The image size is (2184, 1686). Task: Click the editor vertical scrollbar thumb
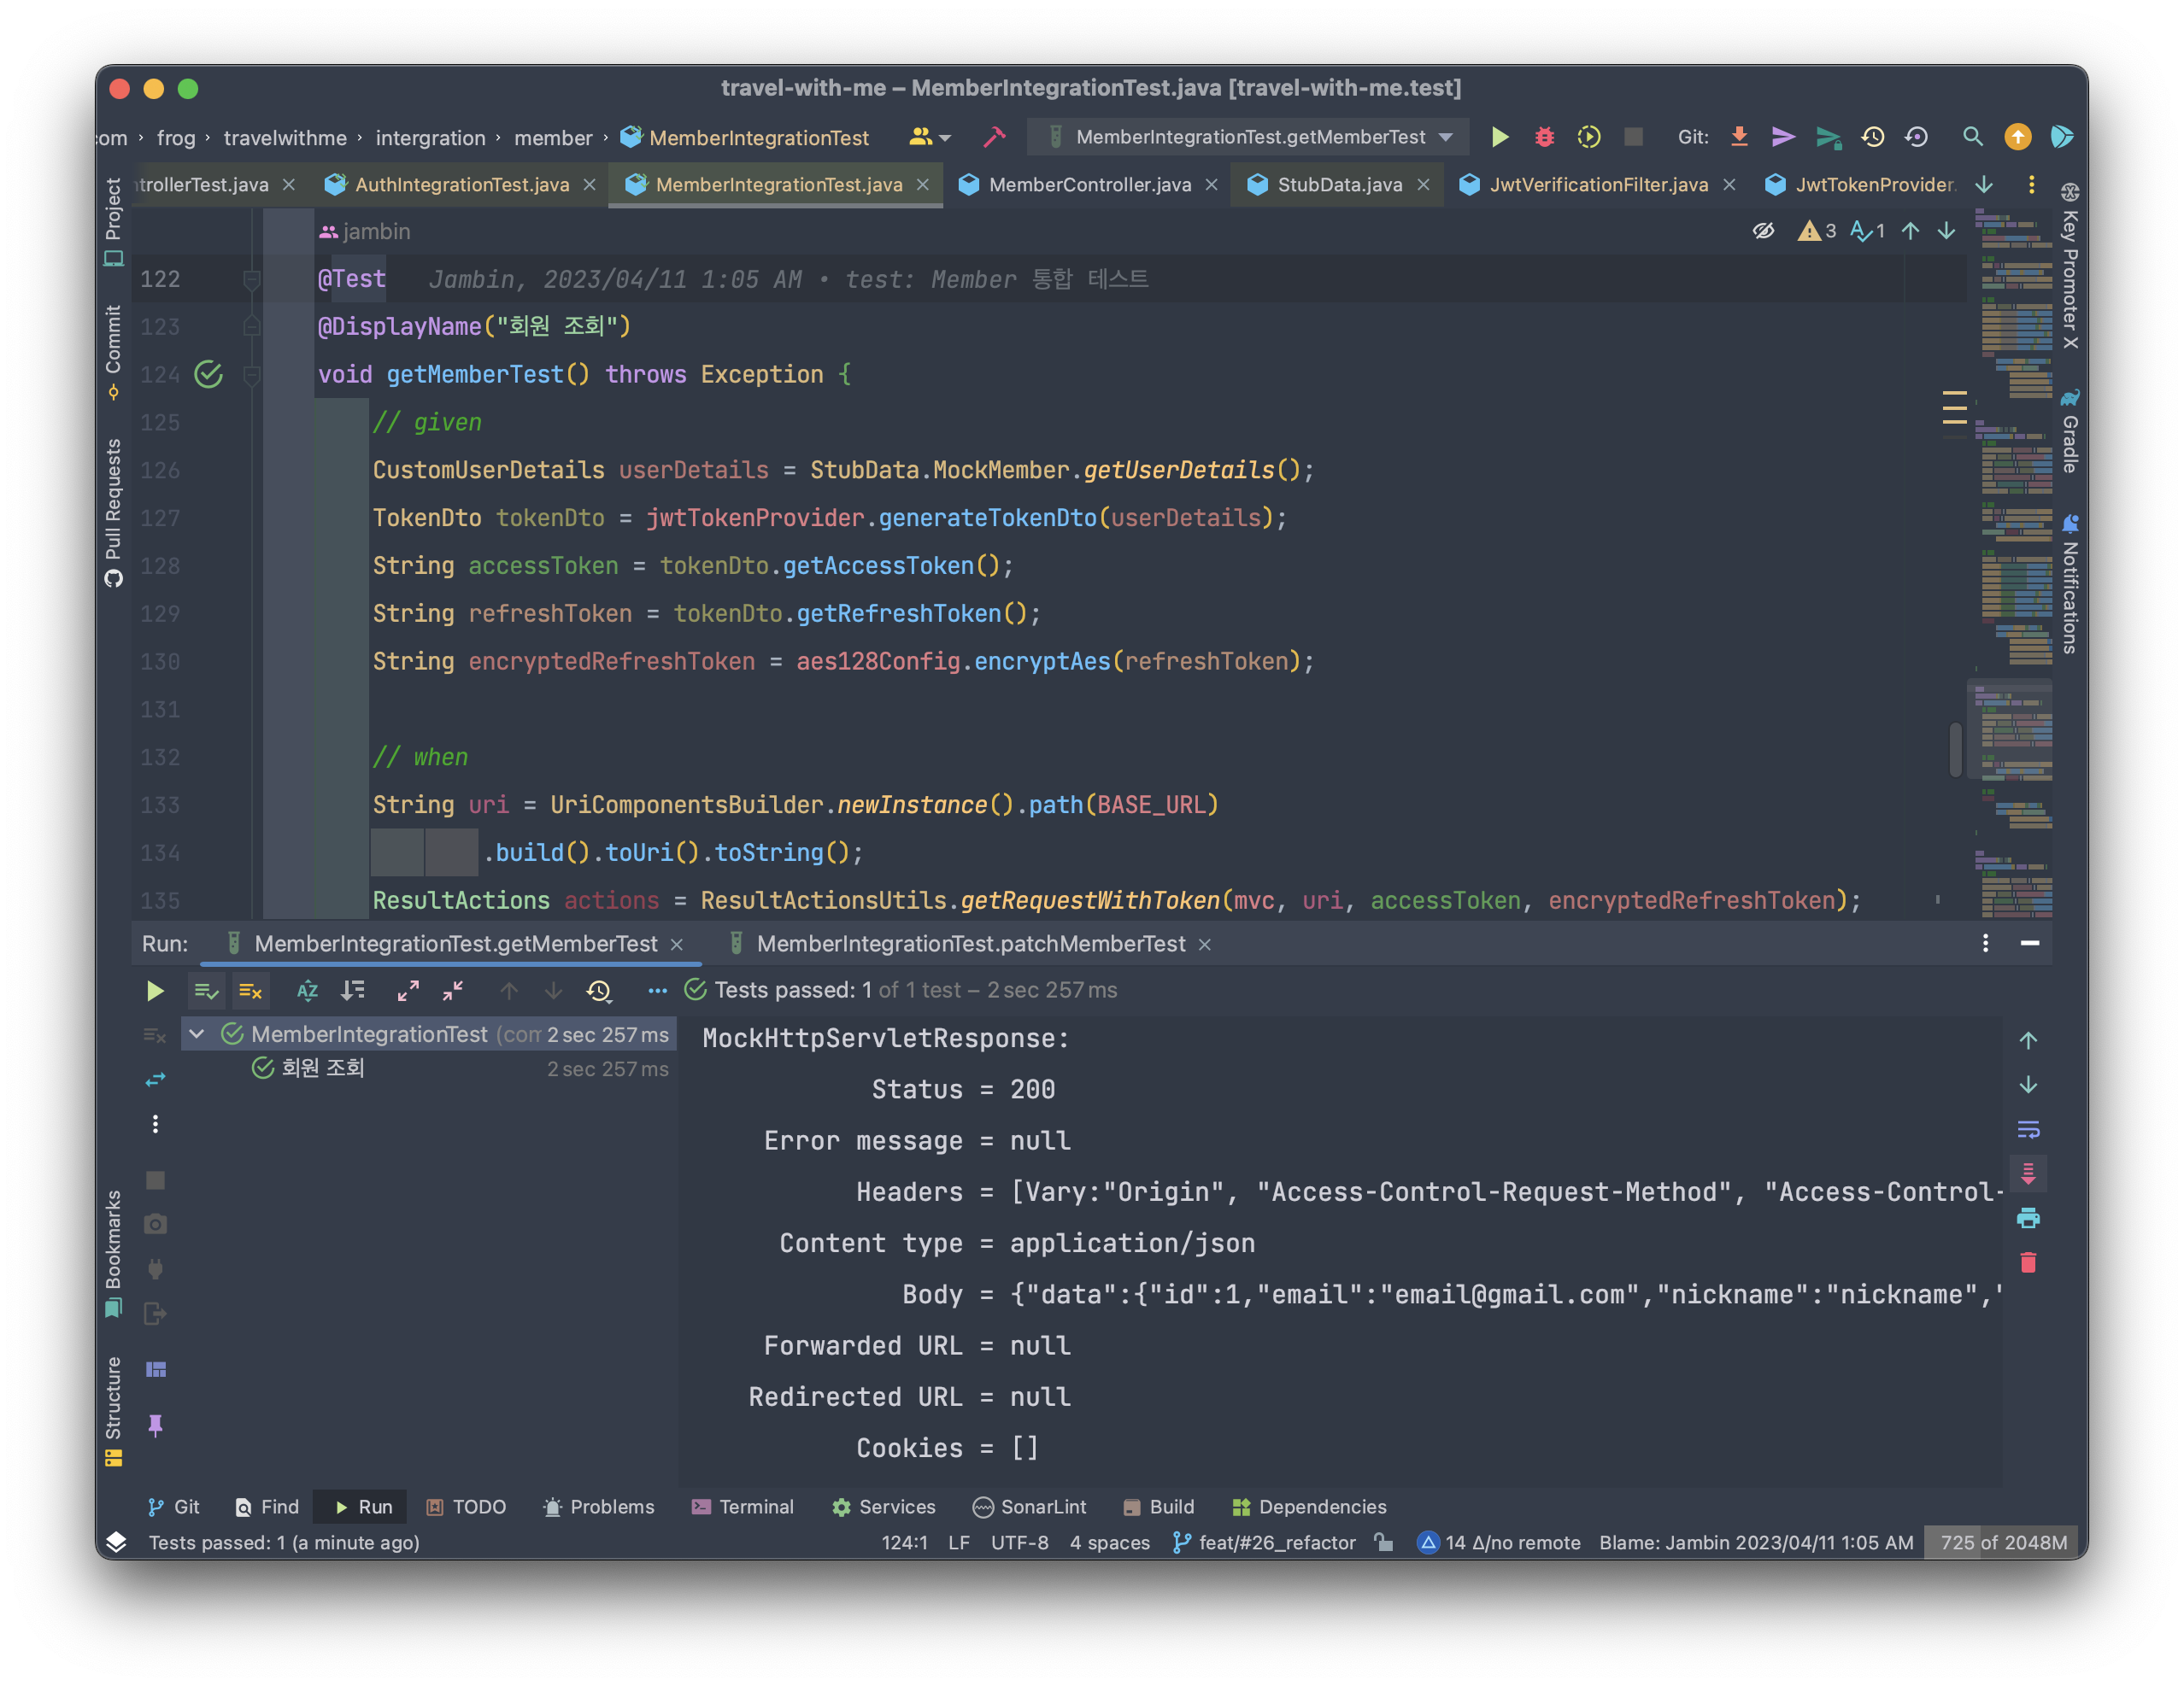click(x=1954, y=748)
